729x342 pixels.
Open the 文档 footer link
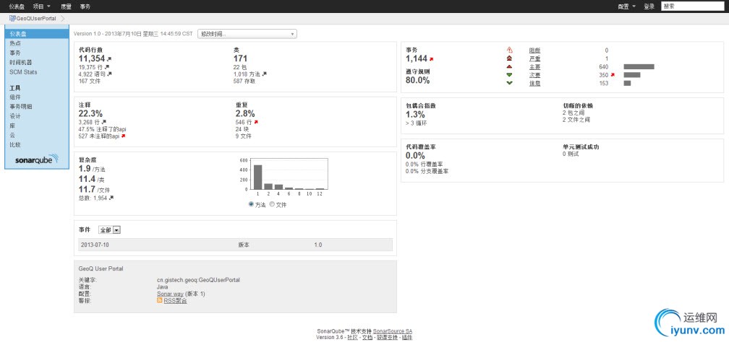pos(367,338)
